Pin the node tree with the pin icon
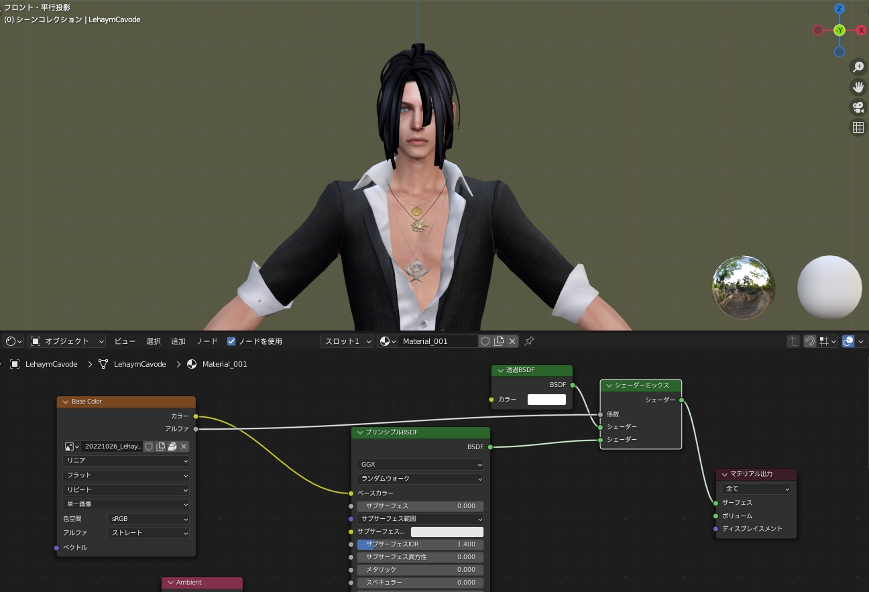869x592 pixels. 529,341
